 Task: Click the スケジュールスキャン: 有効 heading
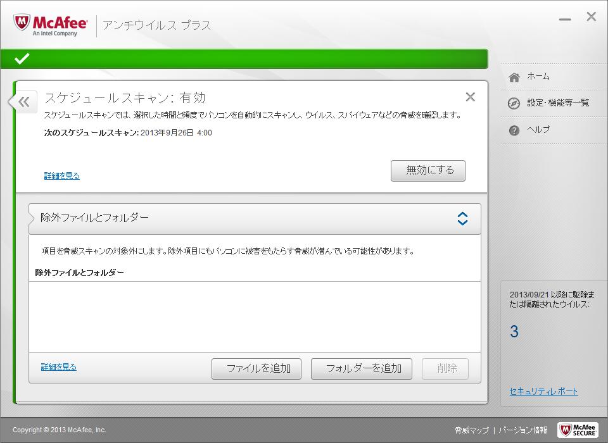click(125, 97)
